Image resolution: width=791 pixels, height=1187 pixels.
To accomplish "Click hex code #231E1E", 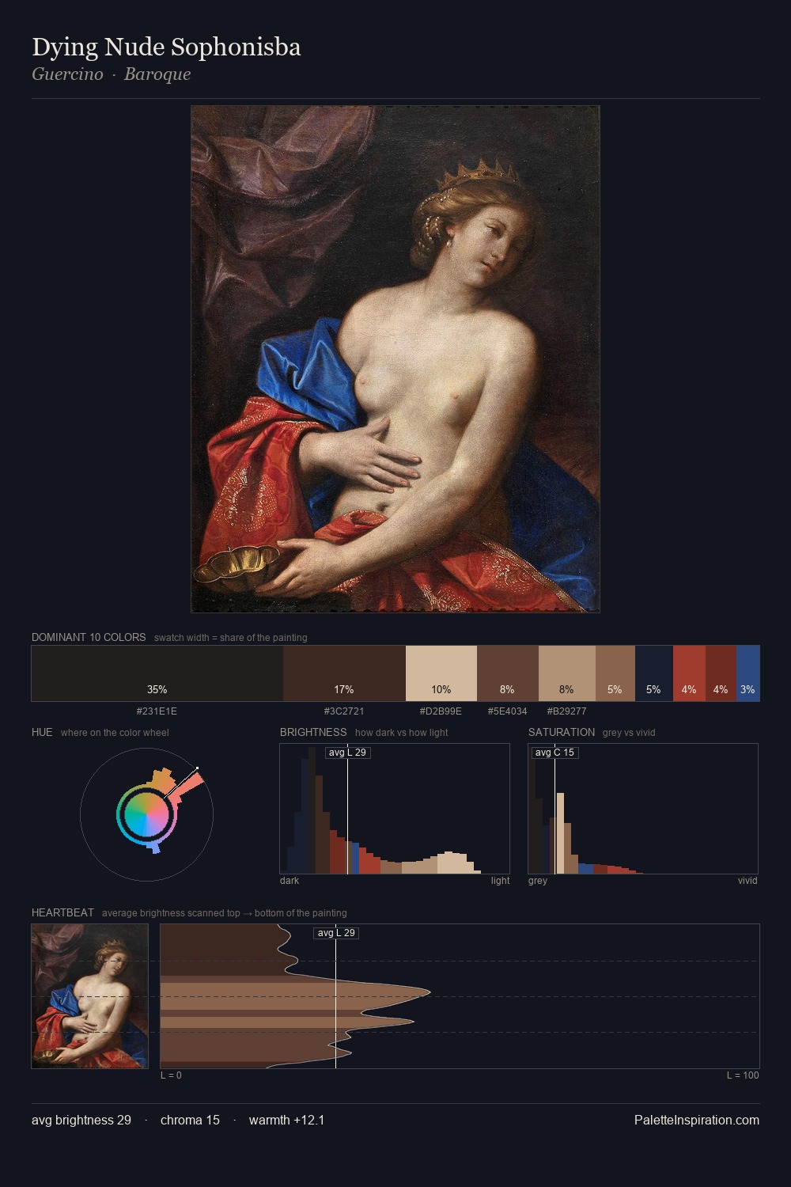I will tap(157, 711).
